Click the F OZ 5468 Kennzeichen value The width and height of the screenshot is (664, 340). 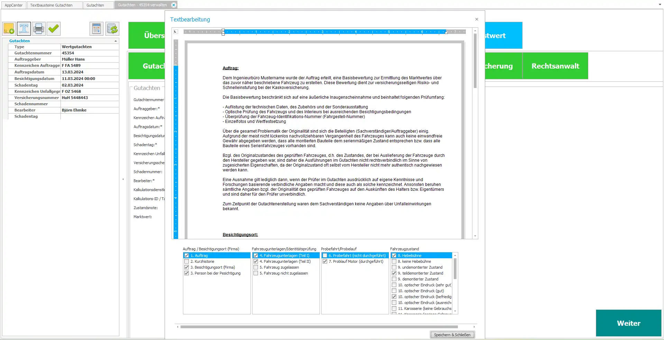coord(90,91)
